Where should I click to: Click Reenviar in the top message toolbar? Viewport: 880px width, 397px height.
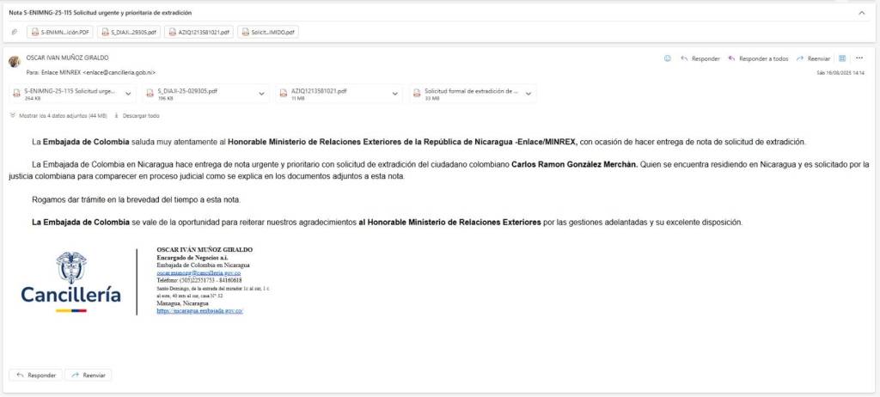point(813,58)
